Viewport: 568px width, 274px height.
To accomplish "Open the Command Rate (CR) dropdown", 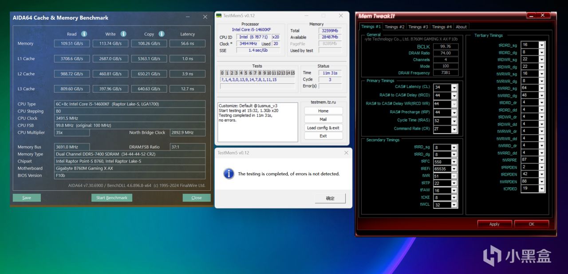I will point(454,129).
